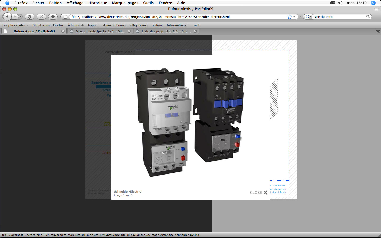Viewport: 381px width, 238px height.
Task: Click the favicon of 'Mise en boîte' tab
Action: (71, 31)
